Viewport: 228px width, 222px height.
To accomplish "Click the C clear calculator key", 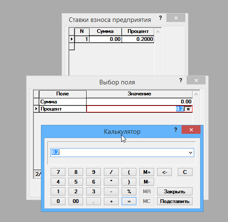I will point(185,172).
